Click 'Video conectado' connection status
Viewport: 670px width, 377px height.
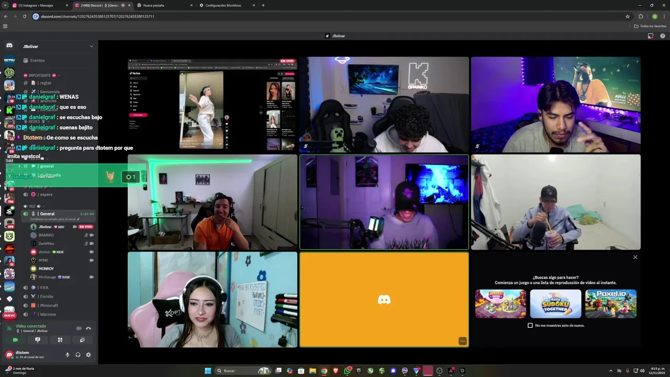coord(31,326)
